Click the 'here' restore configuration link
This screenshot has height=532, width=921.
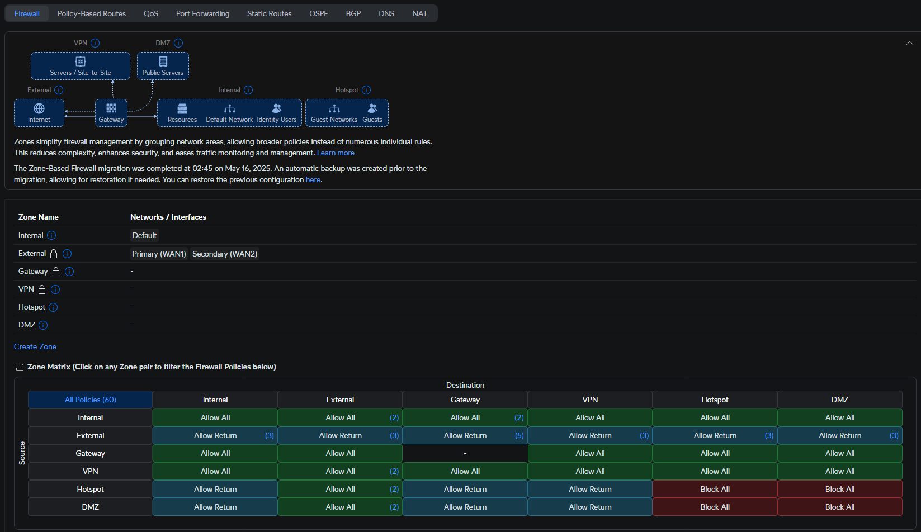(x=313, y=180)
